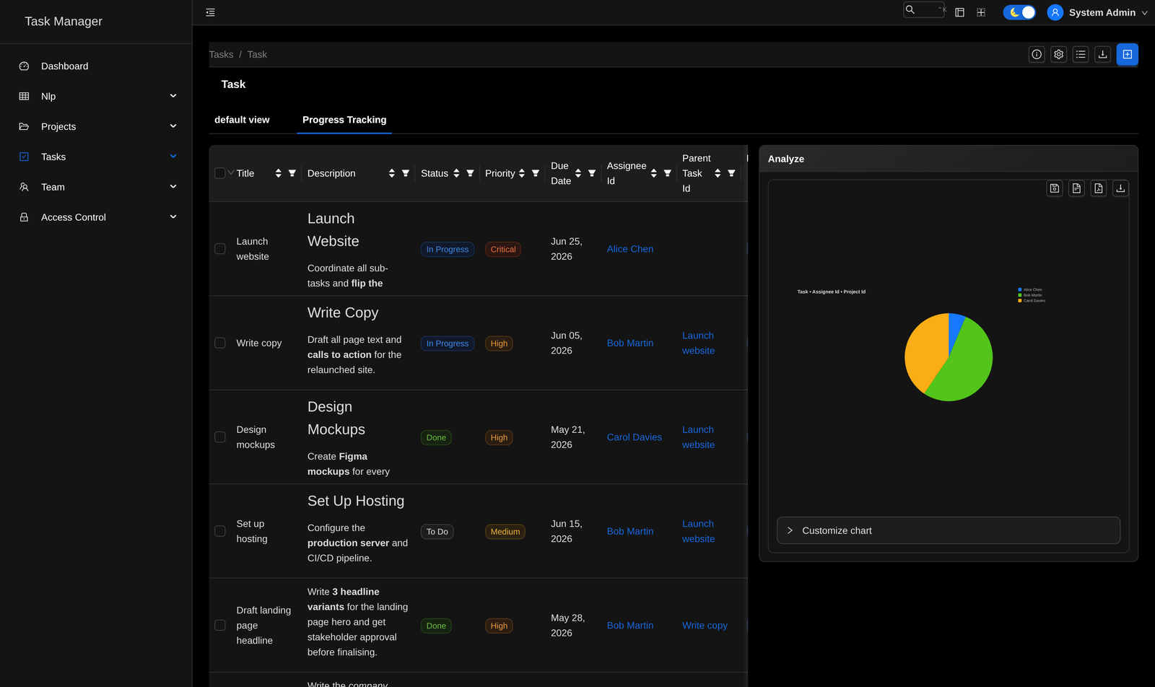This screenshot has width=1155, height=687.
Task: Open selection options arrow beside header checkbox
Action: click(x=231, y=173)
